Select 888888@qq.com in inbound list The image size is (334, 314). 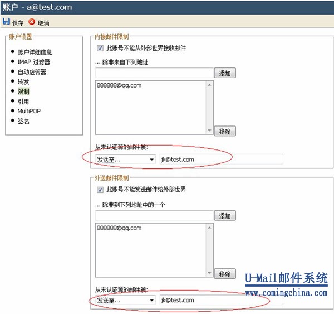point(119,85)
